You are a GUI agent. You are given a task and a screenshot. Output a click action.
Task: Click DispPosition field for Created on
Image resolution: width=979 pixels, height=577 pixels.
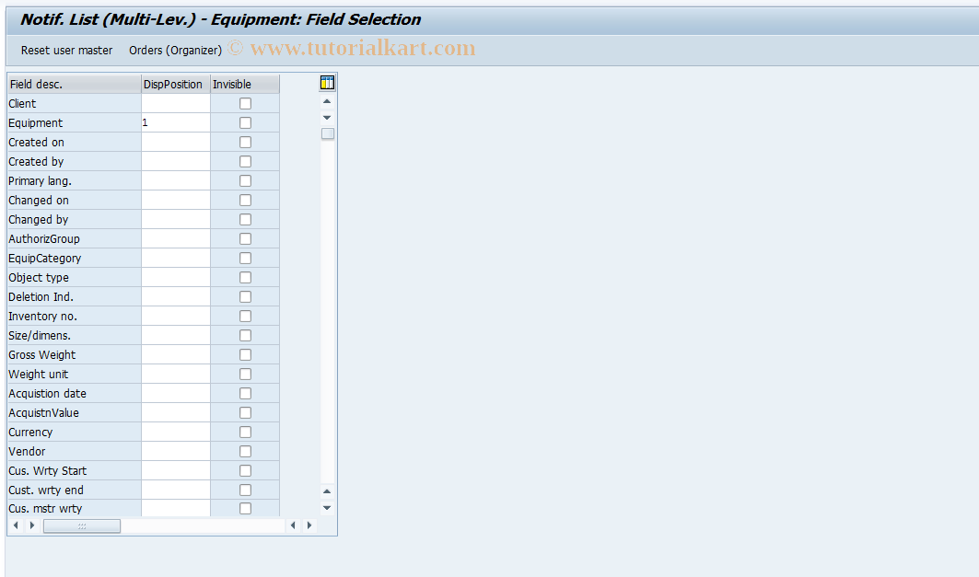pyautogui.click(x=176, y=143)
